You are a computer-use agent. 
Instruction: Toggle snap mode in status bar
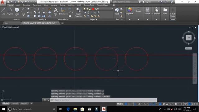(129, 104)
